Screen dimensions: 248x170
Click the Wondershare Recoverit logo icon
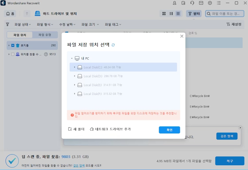[3, 3]
